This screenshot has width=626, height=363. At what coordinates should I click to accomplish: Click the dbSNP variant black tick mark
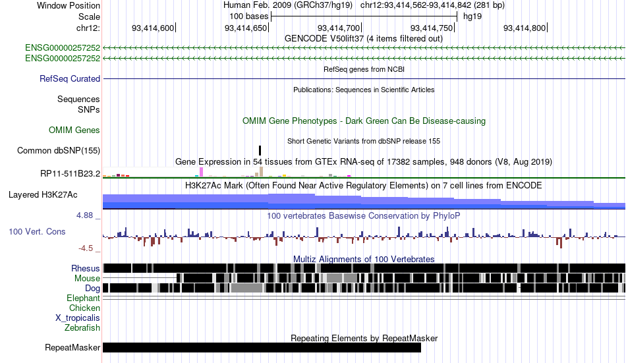tap(260, 151)
